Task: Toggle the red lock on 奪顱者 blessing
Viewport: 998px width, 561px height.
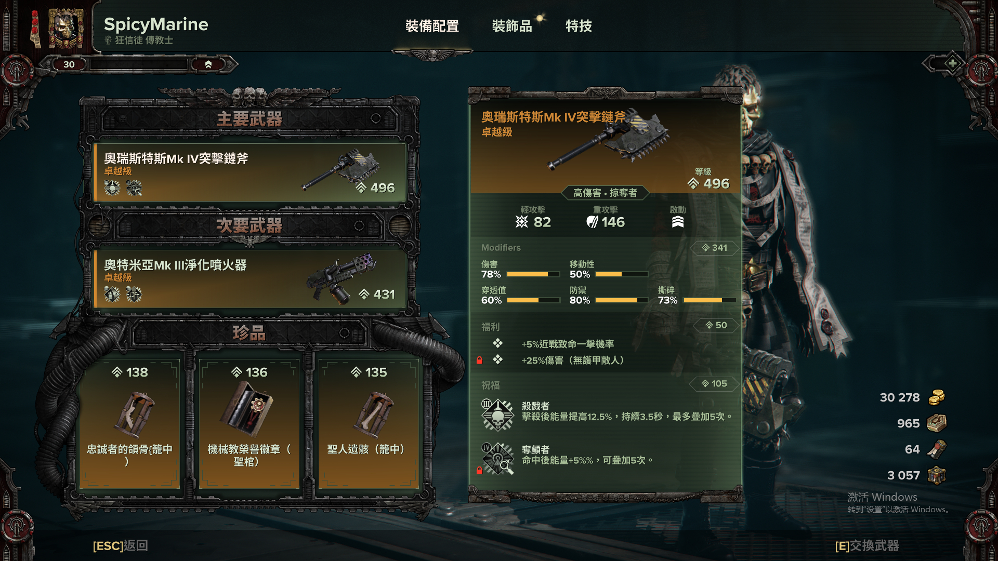Action: click(x=479, y=470)
